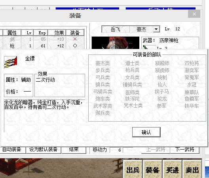
Task: Close the 装备 equipment window
Action: click(x=194, y=14)
